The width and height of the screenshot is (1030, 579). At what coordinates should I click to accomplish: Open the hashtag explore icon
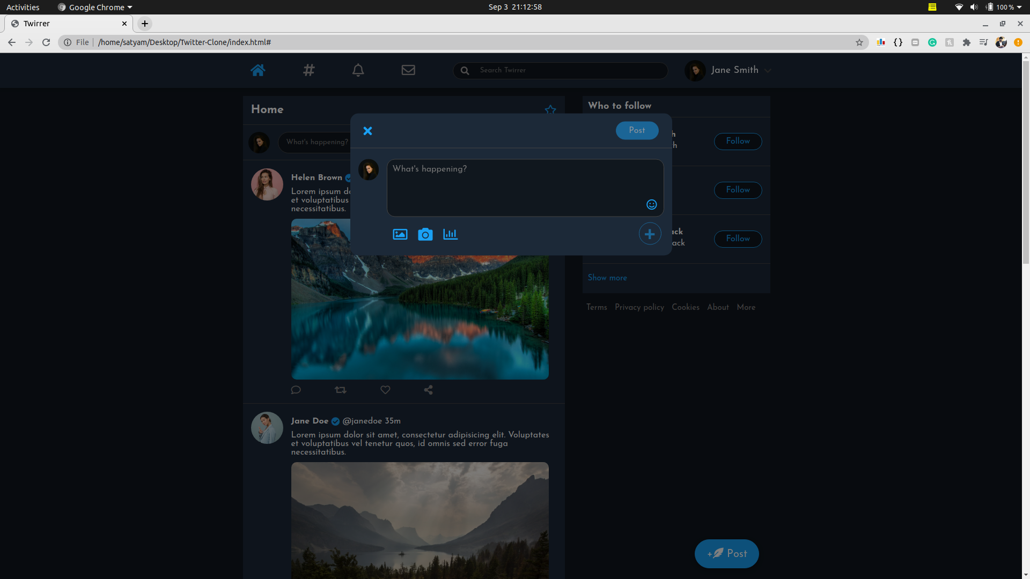(x=308, y=70)
